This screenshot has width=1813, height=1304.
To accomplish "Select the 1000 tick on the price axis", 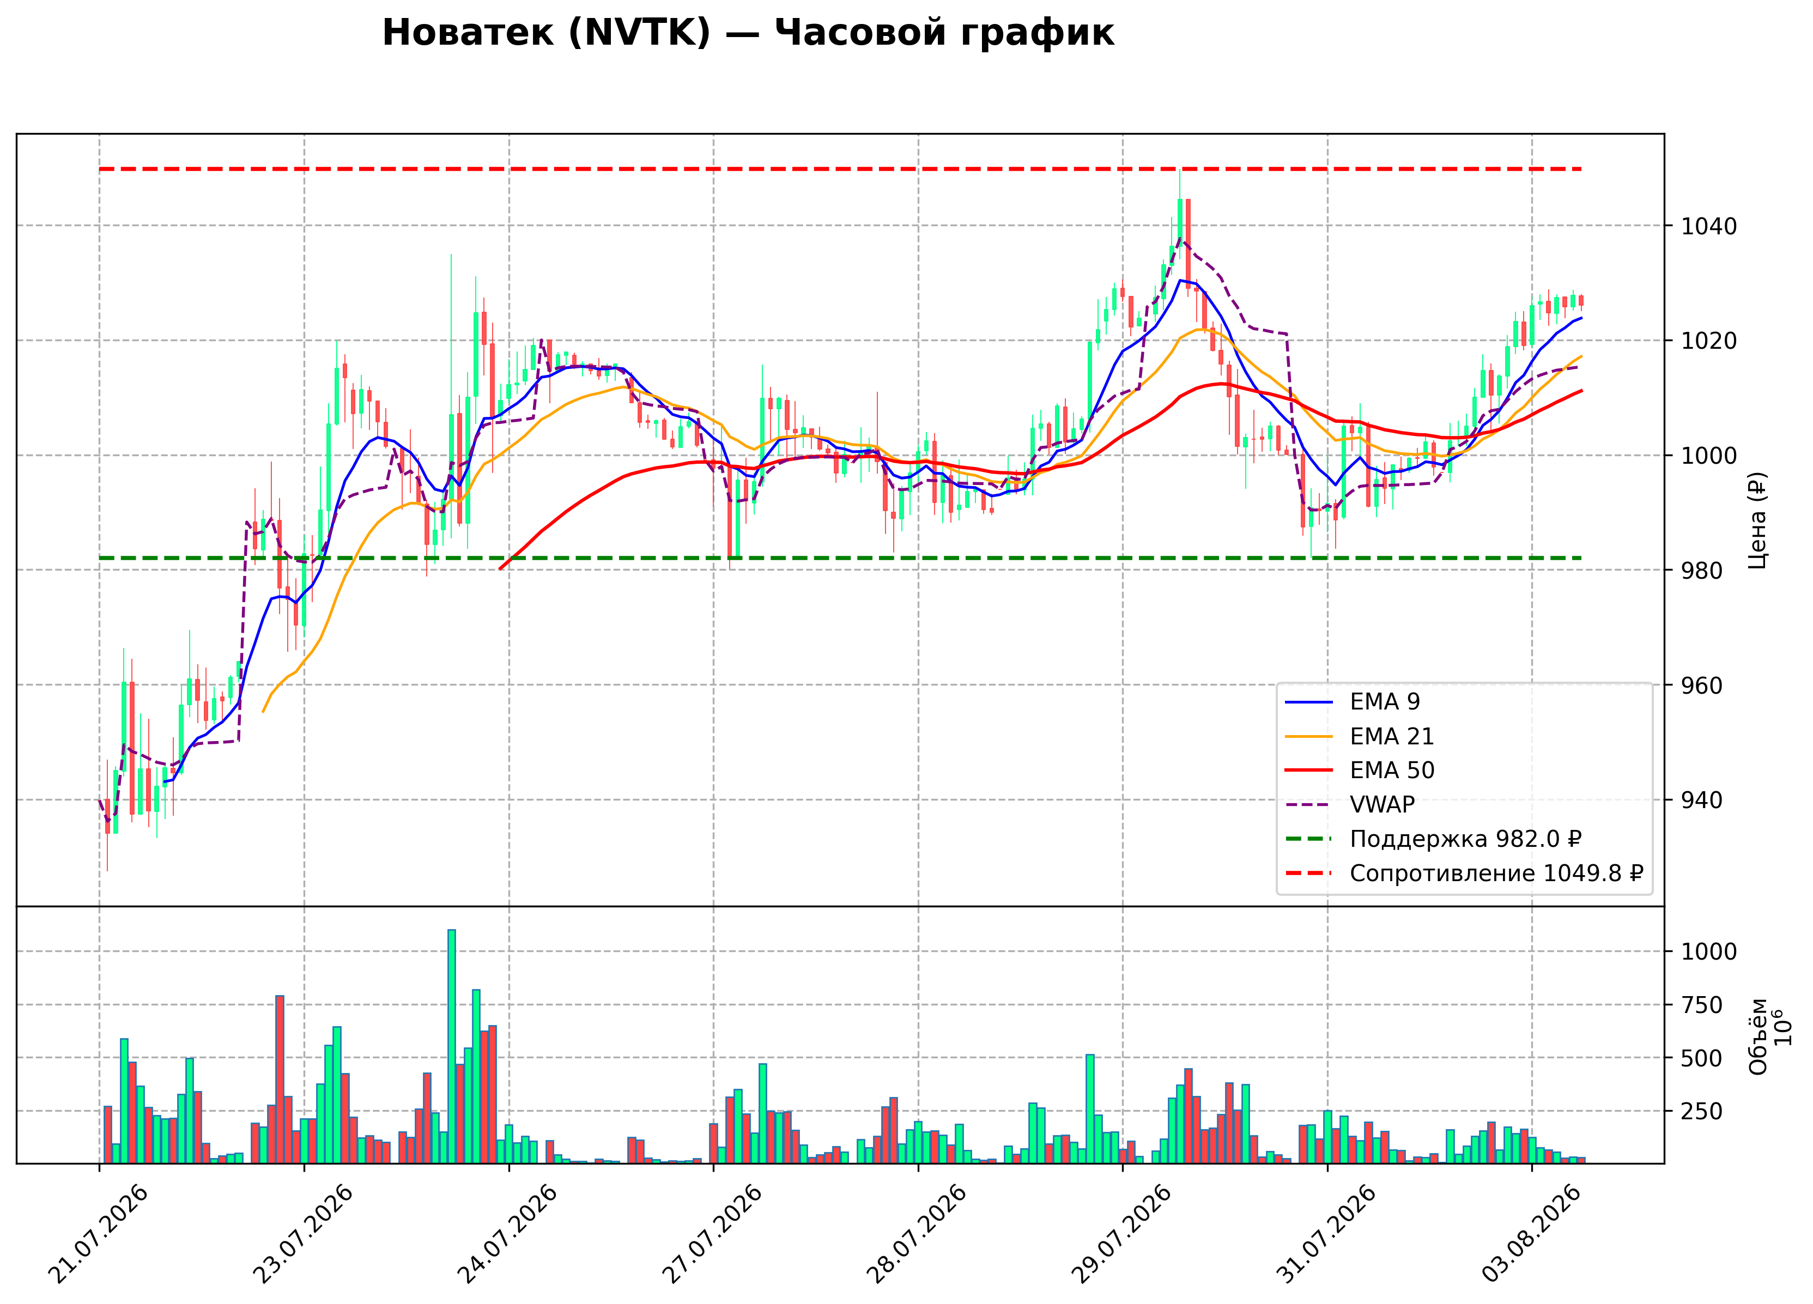I will [1709, 456].
